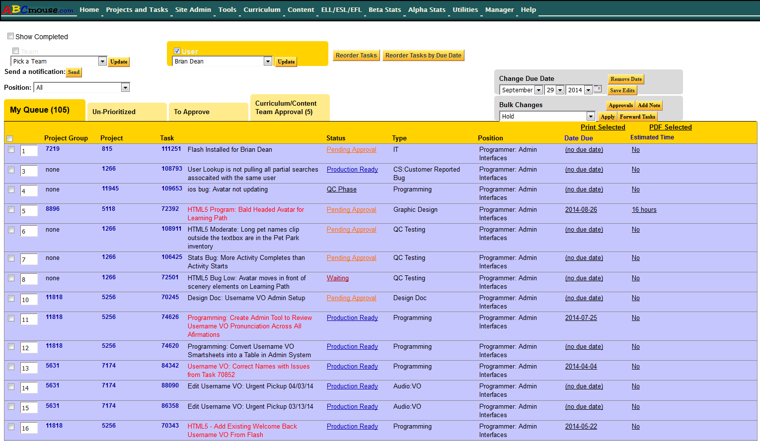Image resolution: width=760 pixels, height=441 pixels.
Task: Open Pending Approval status of task 111251
Action: pos(351,150)
